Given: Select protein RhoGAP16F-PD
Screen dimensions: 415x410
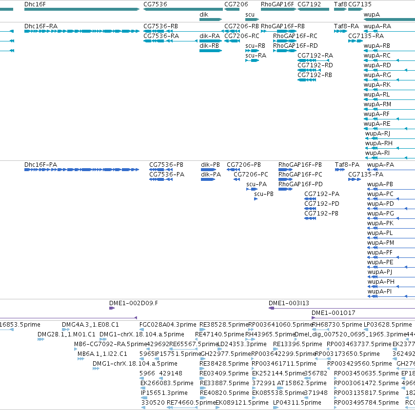Looking at the screenshot, I should [x=285, y=189].
